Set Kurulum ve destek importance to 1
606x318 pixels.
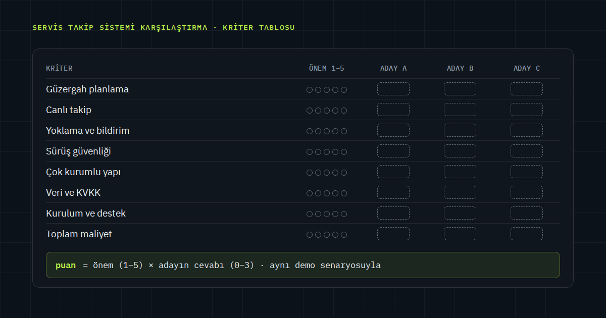point(310,214)
